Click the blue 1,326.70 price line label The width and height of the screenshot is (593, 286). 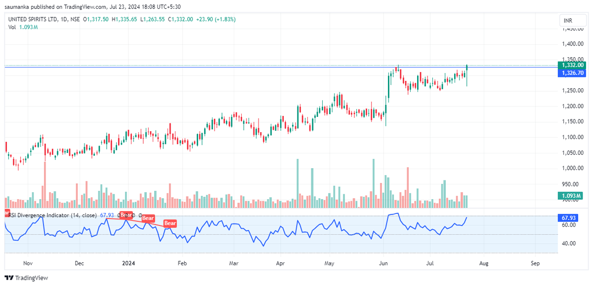tap(571, 72)
